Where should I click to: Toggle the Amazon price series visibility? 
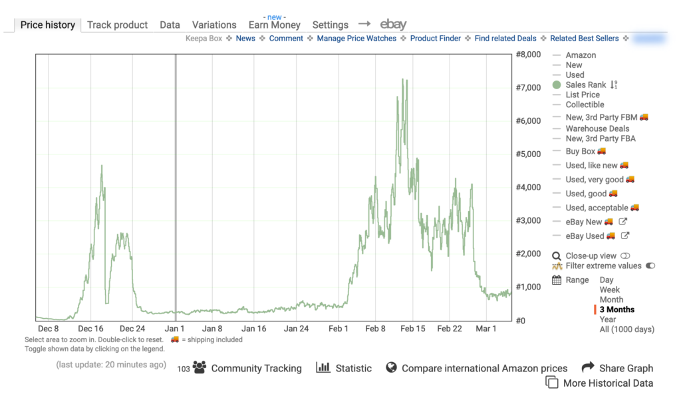click(580, 55)
